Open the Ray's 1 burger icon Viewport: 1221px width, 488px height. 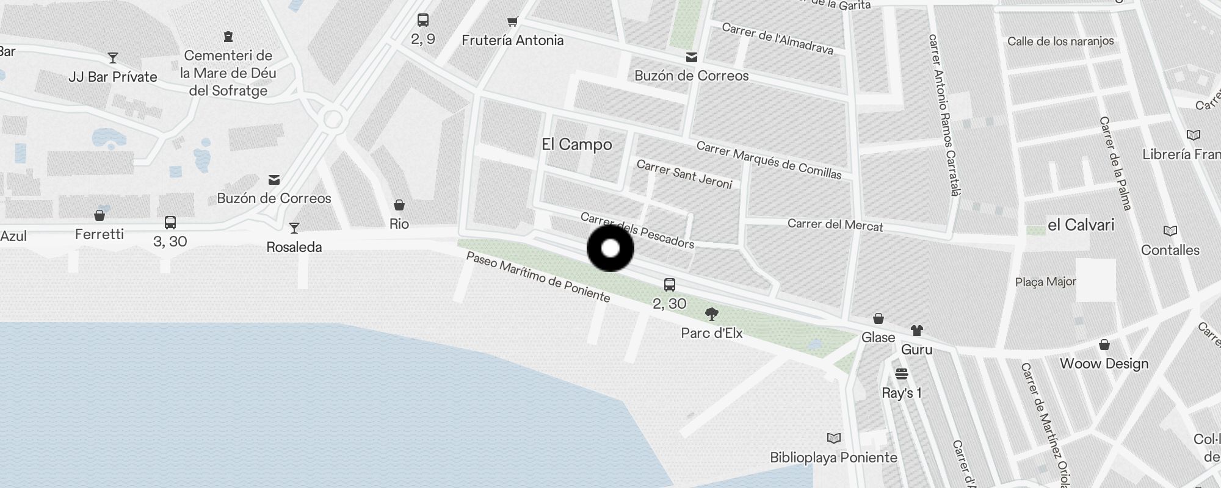click(x=902, y=374)
